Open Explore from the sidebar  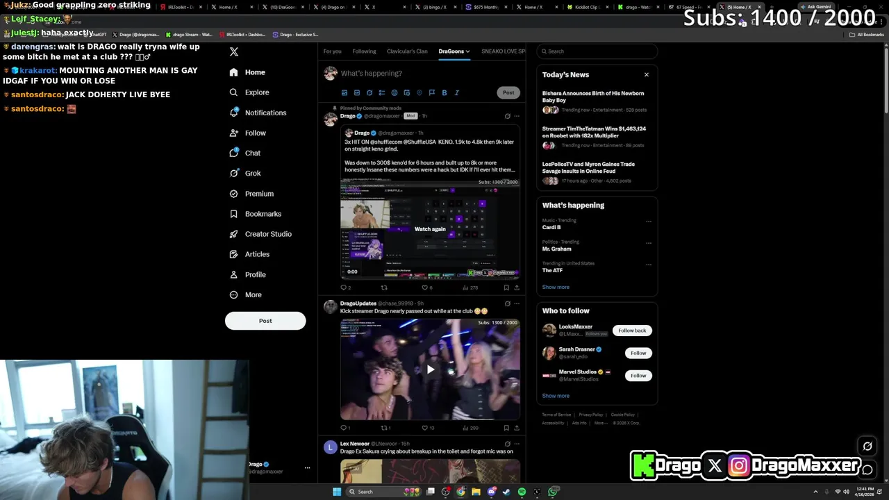tap(249, 92)
